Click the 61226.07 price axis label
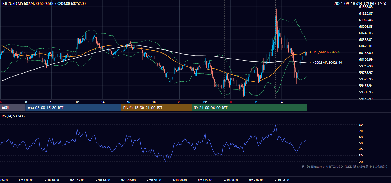391x183 pixels. 366,13
